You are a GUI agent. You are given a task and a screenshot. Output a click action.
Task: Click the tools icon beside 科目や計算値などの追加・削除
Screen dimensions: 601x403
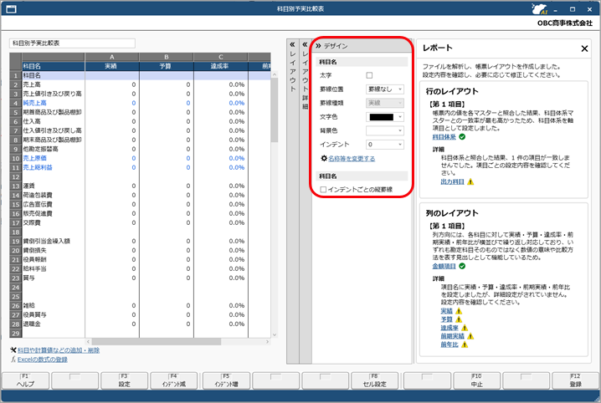tap(13, 350)
